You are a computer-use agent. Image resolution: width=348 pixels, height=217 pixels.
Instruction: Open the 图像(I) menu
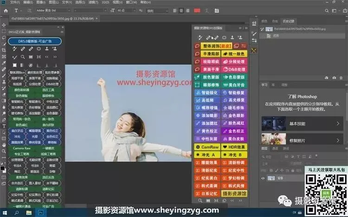41,2
